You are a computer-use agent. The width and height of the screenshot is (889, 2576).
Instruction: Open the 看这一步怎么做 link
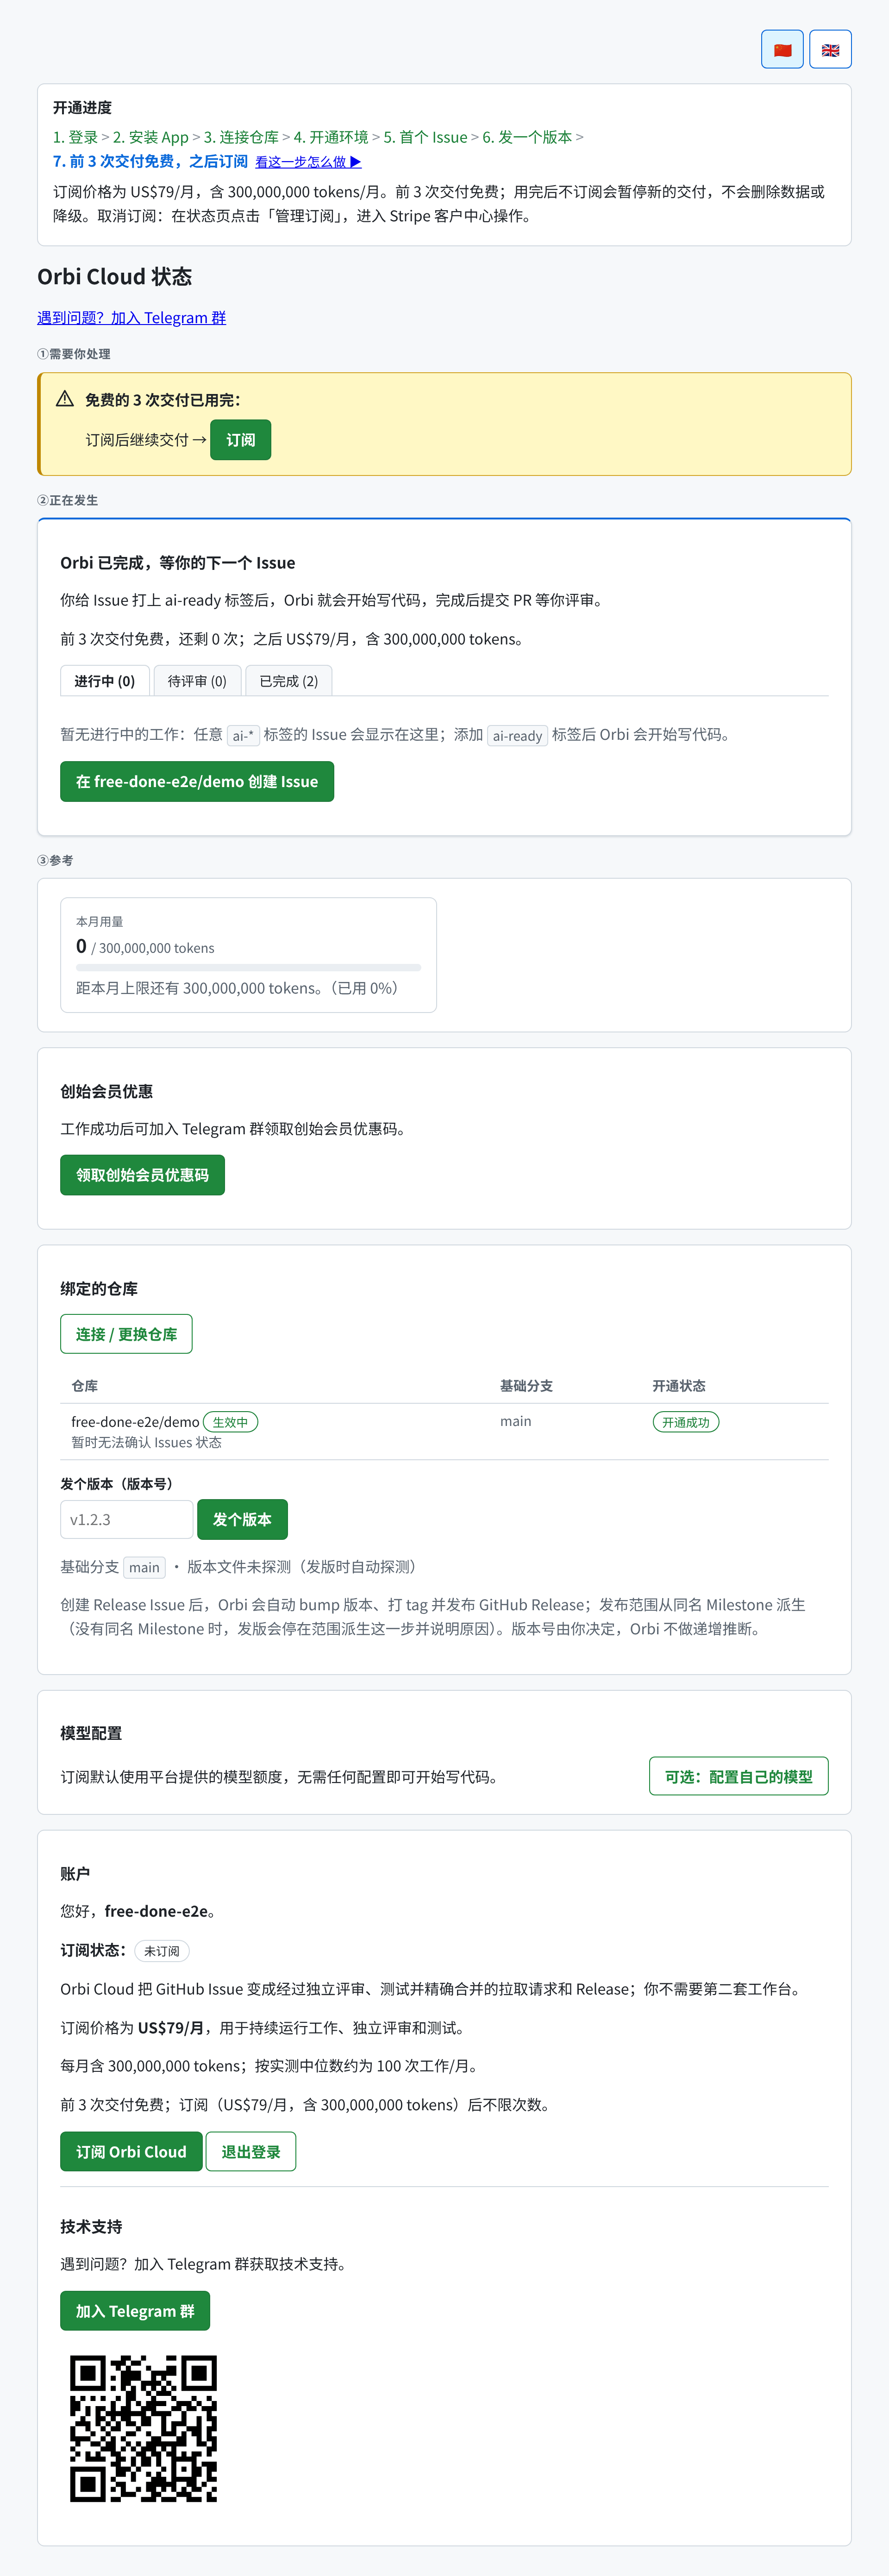tap(308, 162)
